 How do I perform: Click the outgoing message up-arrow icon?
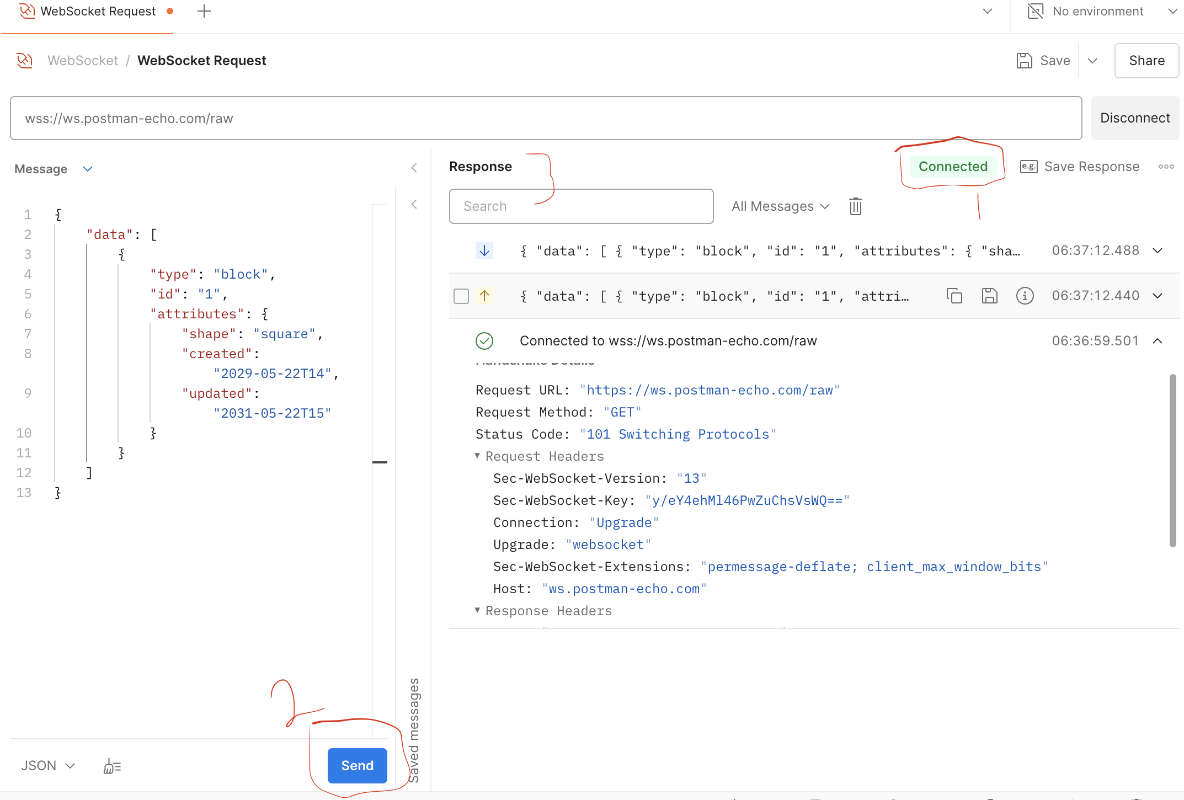click(484, 296)
